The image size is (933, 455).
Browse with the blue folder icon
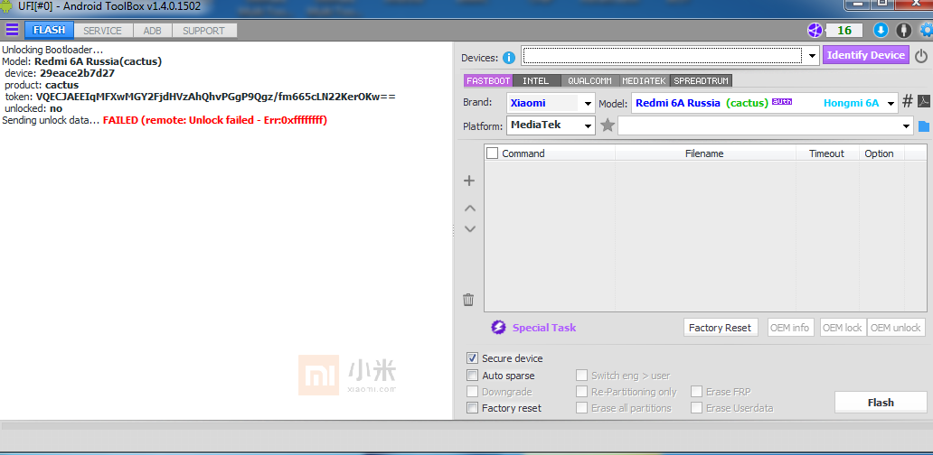click(923, 125)
